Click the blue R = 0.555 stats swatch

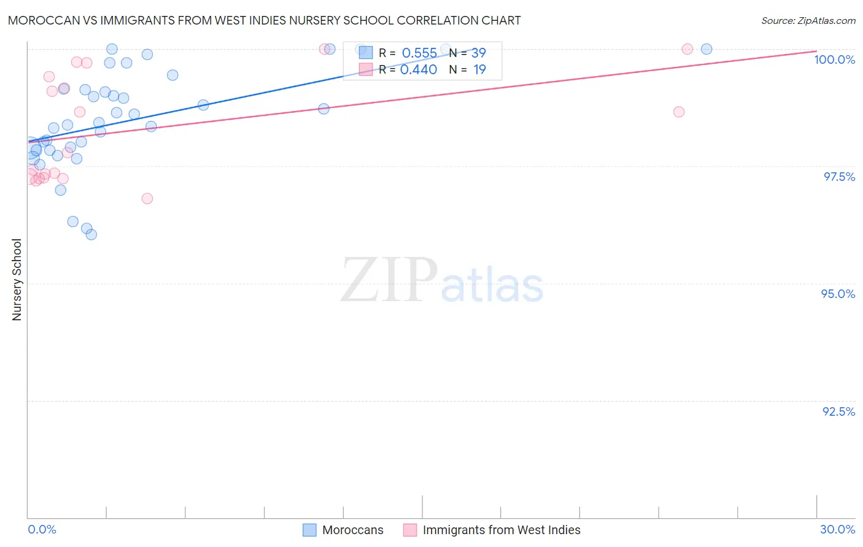[366, 53]
